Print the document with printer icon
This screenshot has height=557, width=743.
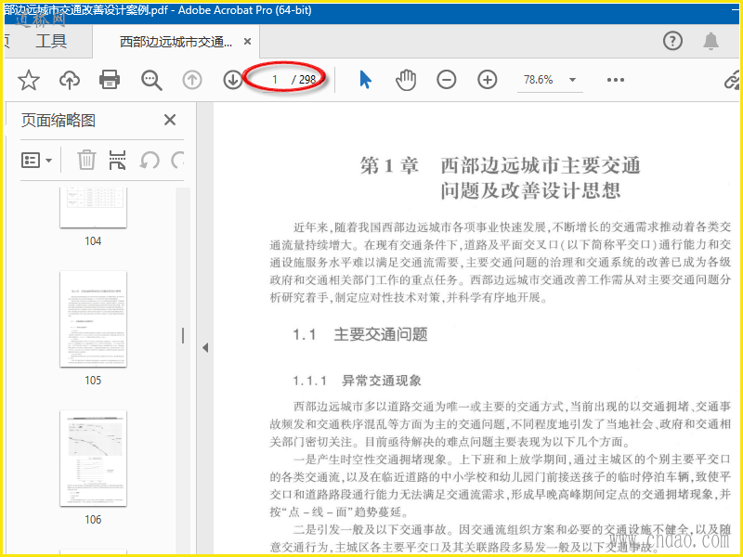pyautogui.click(x=110, y=80)
